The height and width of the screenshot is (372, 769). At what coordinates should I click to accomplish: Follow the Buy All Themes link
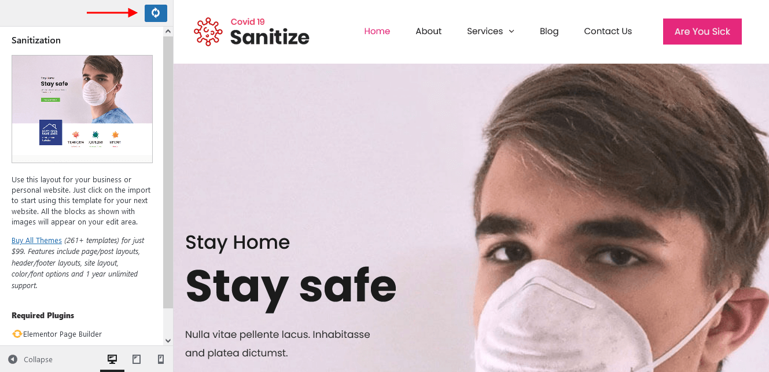coord(36,240)
